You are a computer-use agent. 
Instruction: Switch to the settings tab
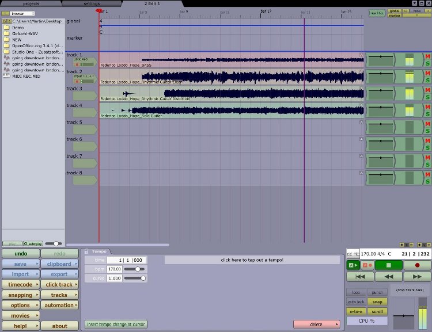(92, 3)
